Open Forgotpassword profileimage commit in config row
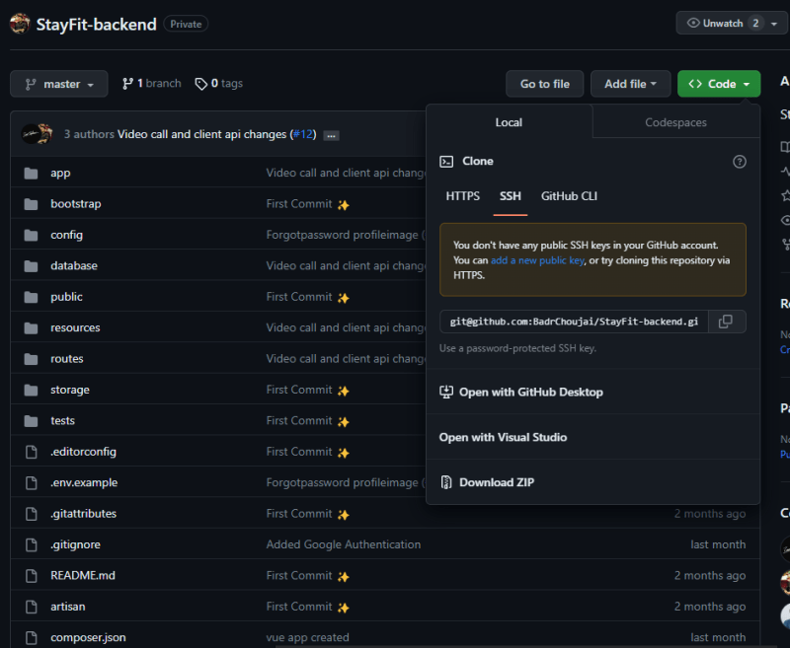 (345, 235)
